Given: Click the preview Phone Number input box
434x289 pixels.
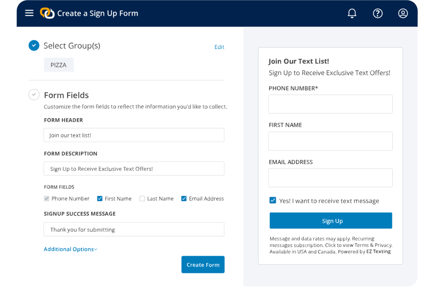Looking at the screenshot, I should coord(330,104).
